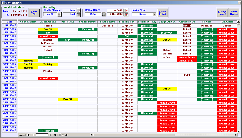
Task: Select Groucho Marx's Annual Leave on 10/01/2013
Action: click(187, 57)
